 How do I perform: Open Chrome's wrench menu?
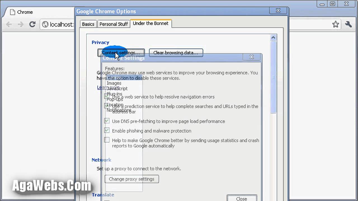tap(348, 24)
